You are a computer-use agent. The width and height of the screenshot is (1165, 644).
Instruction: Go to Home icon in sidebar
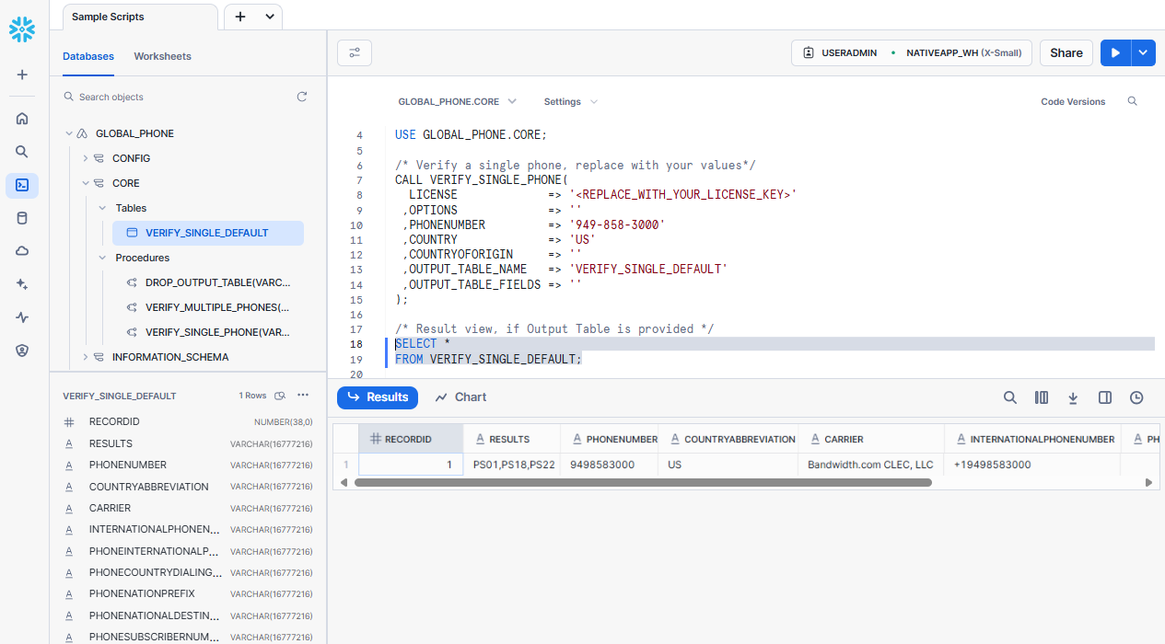(22, 118)
